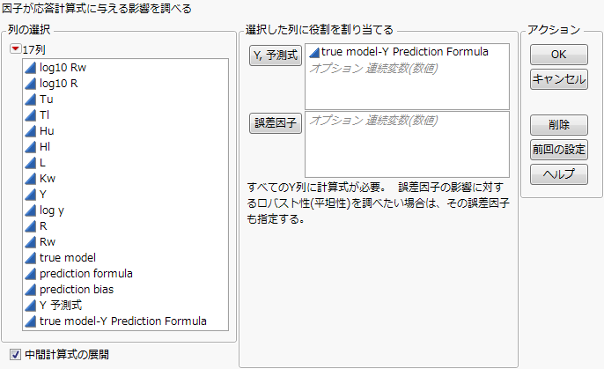Open help with the ヘルプ button
Screen dimensions: 604x369
pyautogui.click(x=558, y=173)
